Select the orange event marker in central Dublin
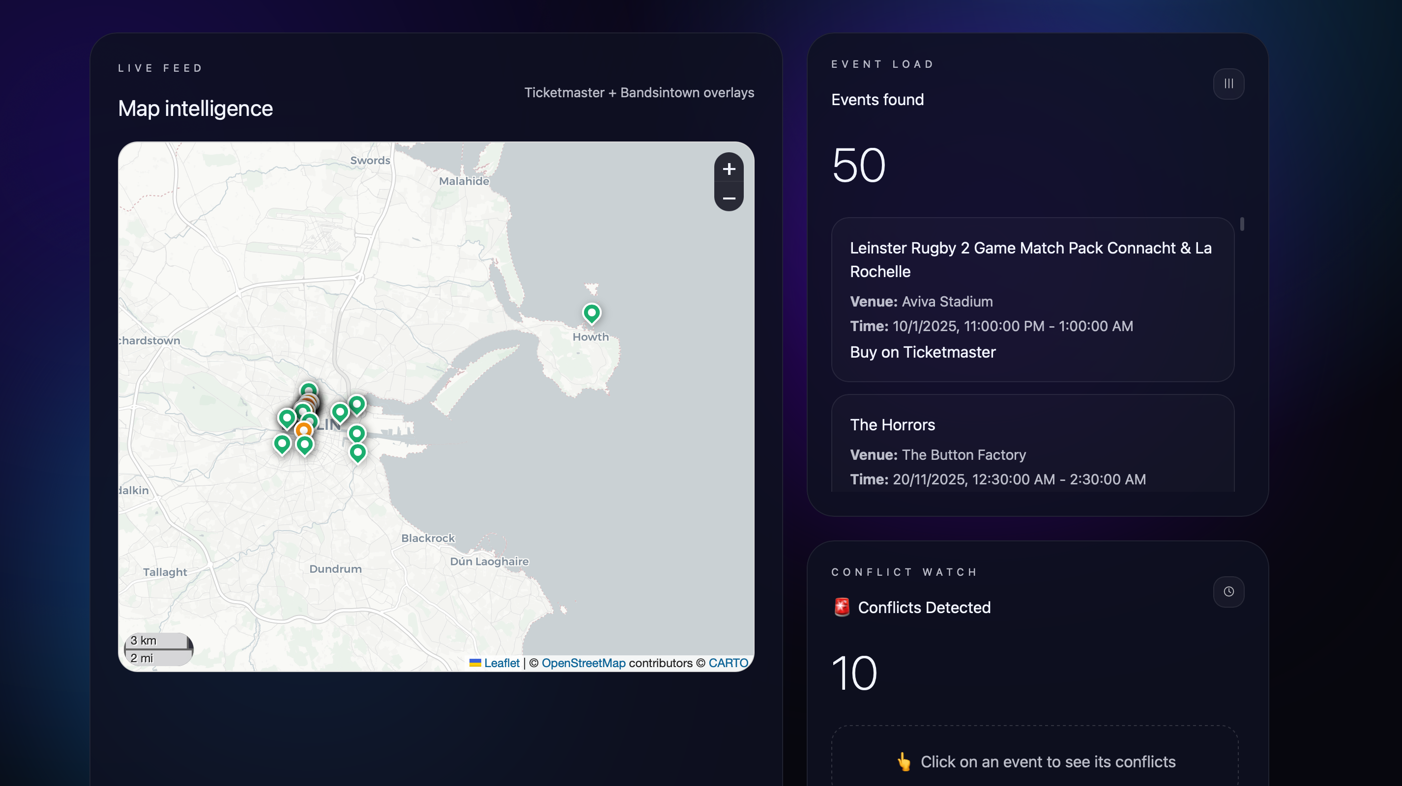Image resolution: width=1402 pixels, height=786 pixels. tap(304, 430)
